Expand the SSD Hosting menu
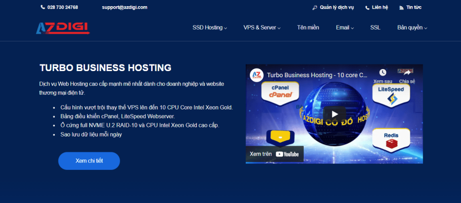 [x=209, y=28]
